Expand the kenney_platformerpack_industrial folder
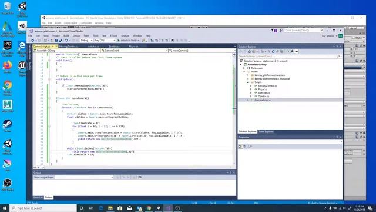The height and width of the screenshot is (212, 376). point(248,78)
